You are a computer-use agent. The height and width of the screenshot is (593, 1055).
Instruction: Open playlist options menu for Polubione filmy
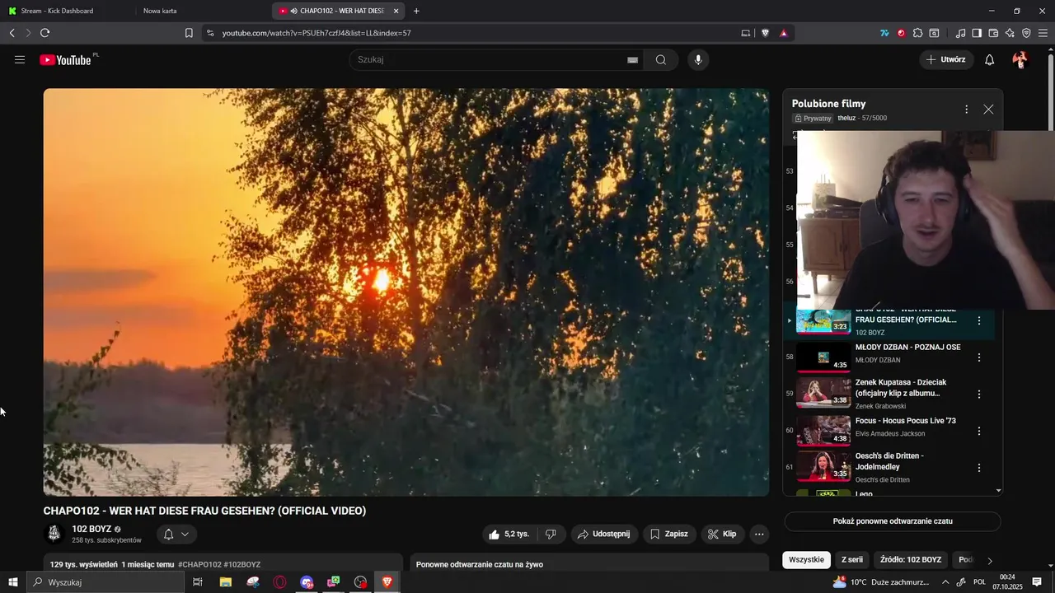(966, 109)
